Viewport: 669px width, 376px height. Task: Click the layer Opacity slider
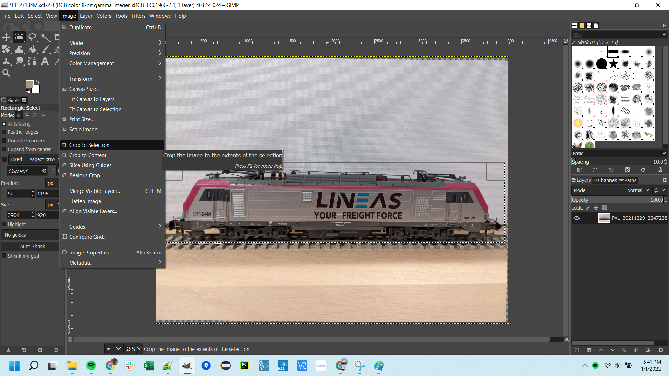coord(617,200)
